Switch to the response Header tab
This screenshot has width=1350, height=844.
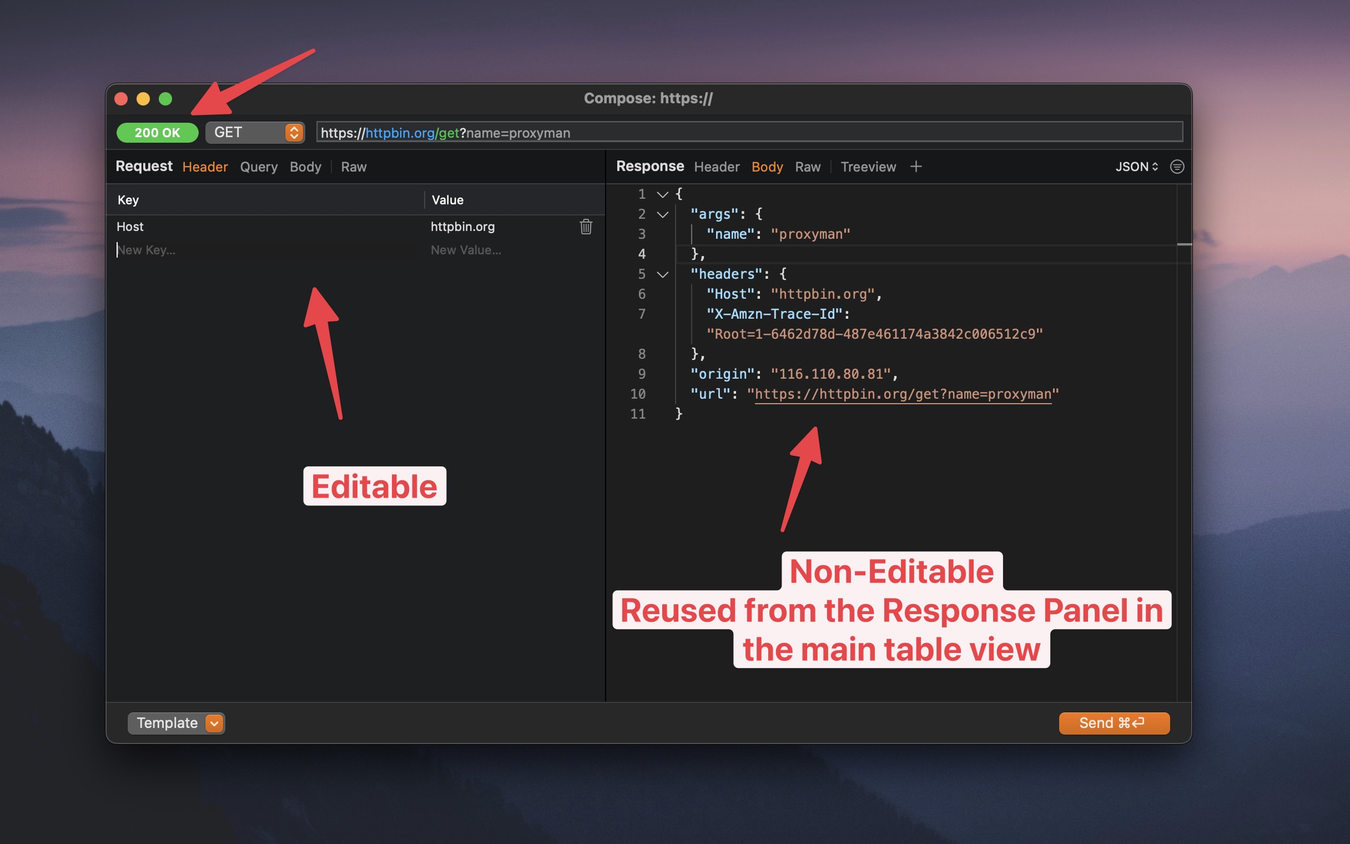point(716,167)
